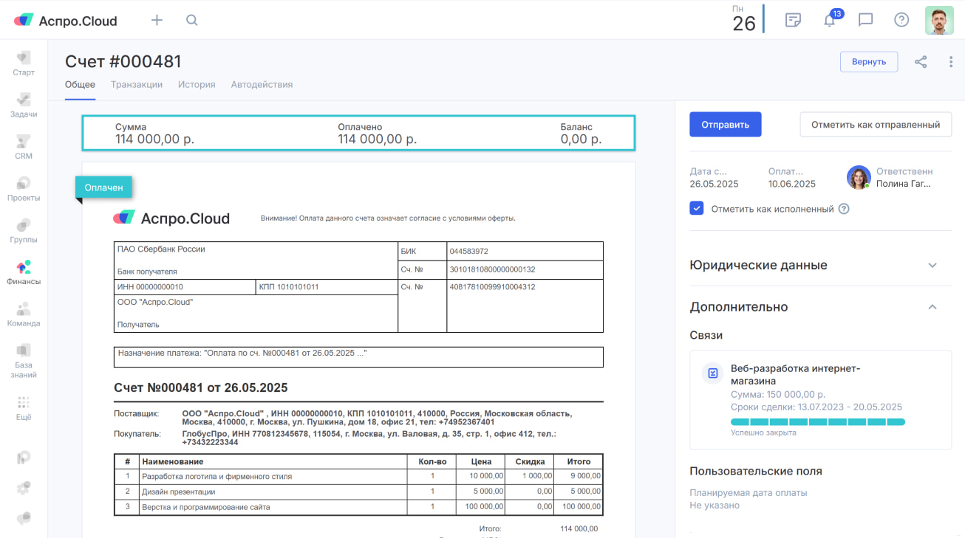The height and width of the screenshot is (538, 965).
Task: Expand the Юридические данные section
Action: pos(932,266)
